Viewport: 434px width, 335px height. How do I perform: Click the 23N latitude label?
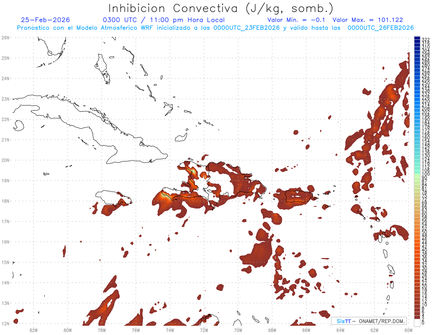click(x=5, y=99)
